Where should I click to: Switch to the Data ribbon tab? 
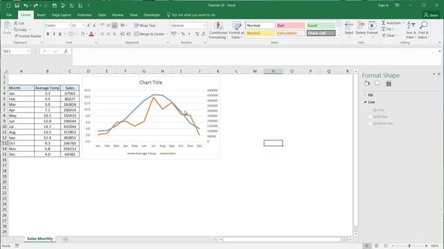coord(102,15)
